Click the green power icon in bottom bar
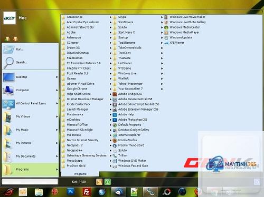The width and height of the screenshot is (264, 197). click(108, 182)
